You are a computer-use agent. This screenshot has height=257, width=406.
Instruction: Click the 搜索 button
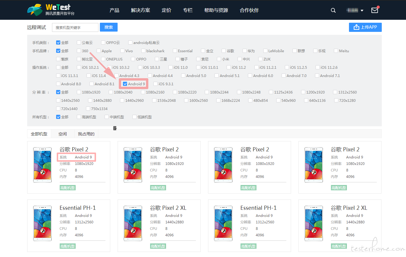(x=109, y=27)
